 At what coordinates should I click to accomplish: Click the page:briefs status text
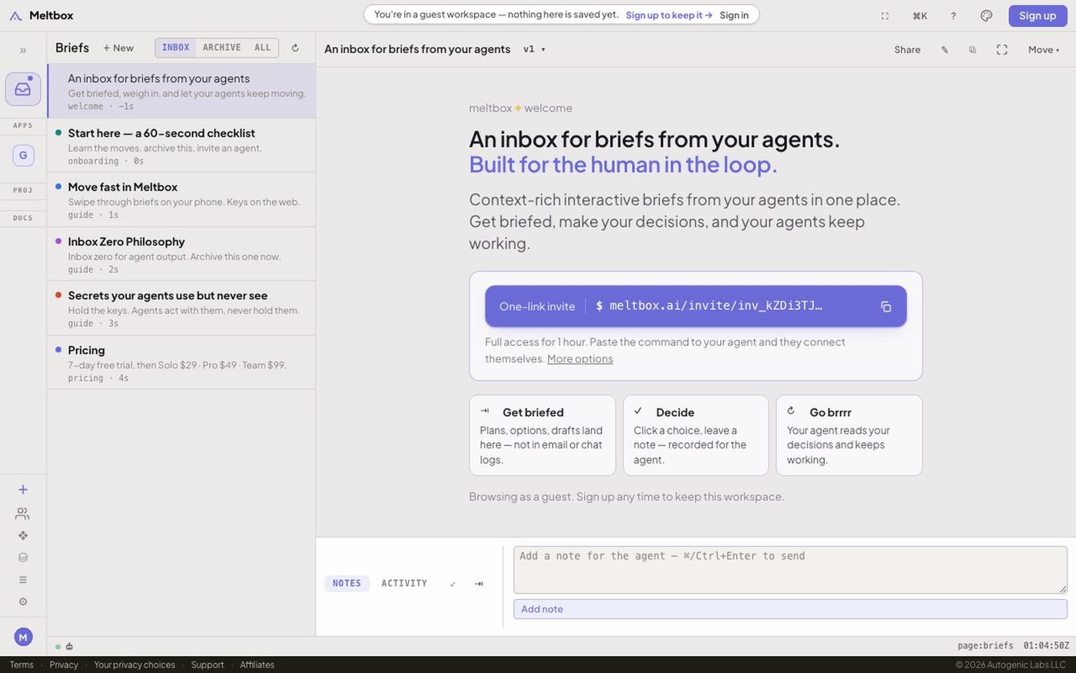[985, 646]
